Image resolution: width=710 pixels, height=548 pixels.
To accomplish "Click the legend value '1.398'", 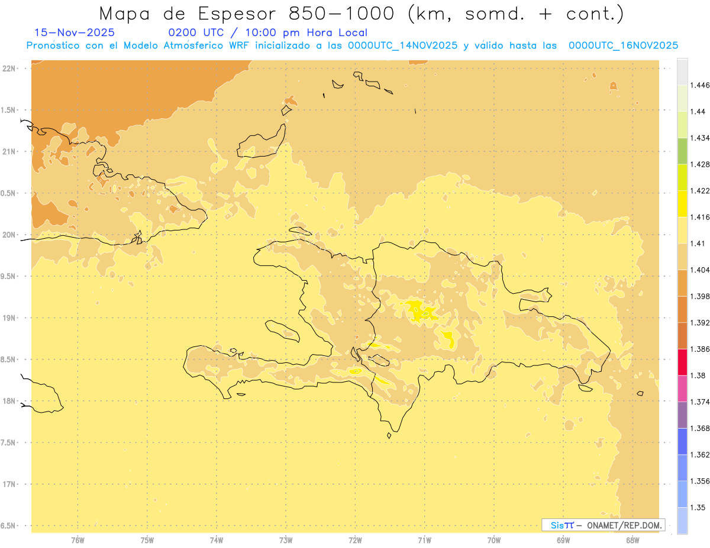I will pos(700,296).
